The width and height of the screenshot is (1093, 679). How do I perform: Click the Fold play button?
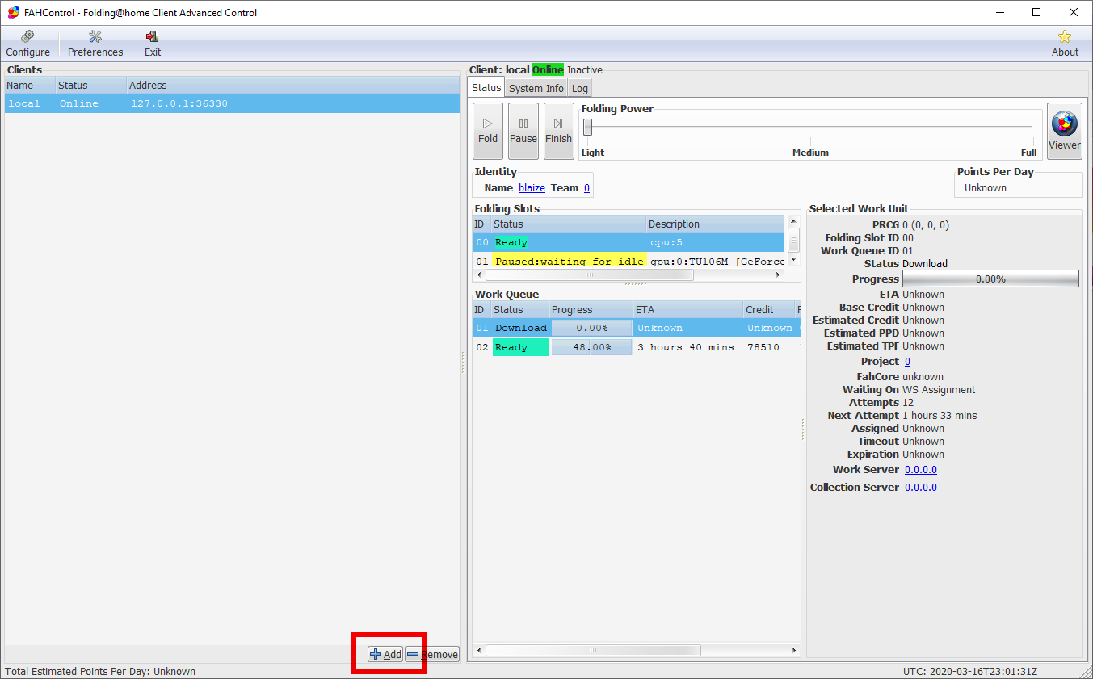pyautogui.click(x=488, y=131)
